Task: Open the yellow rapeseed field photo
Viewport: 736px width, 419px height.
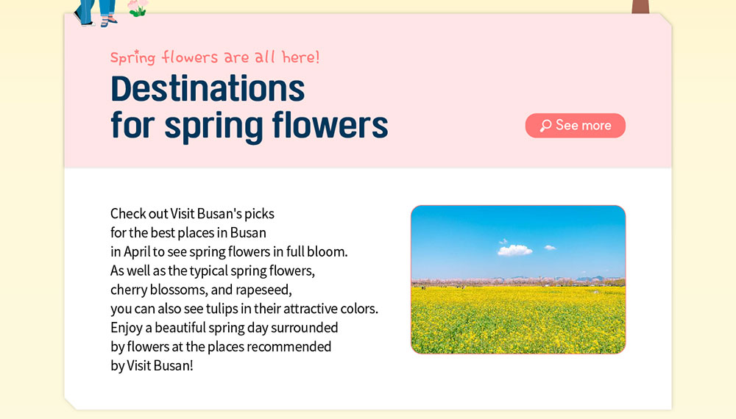Action: 518,279
